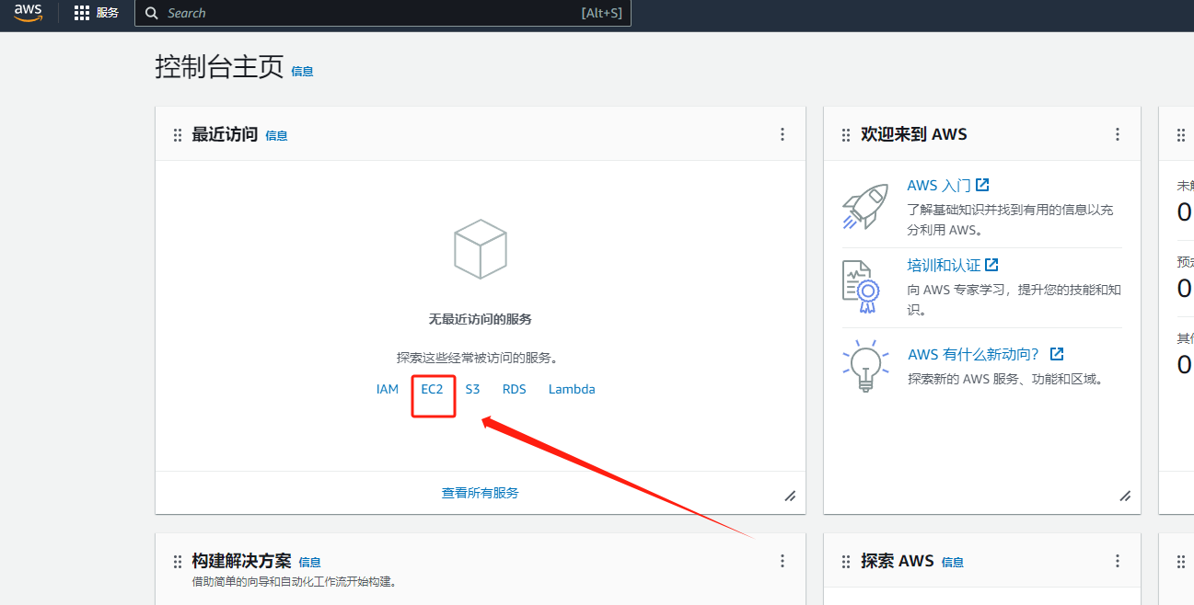Click 借助简单的向导和自动化工作流开始构建 text

pyautogui.click(x=295, y=582)
